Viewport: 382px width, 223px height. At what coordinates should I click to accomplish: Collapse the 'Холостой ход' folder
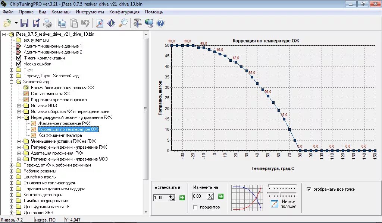point(12,82)
